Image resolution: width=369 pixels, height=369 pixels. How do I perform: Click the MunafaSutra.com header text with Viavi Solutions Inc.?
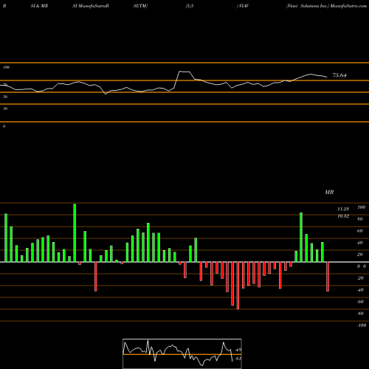326,6
